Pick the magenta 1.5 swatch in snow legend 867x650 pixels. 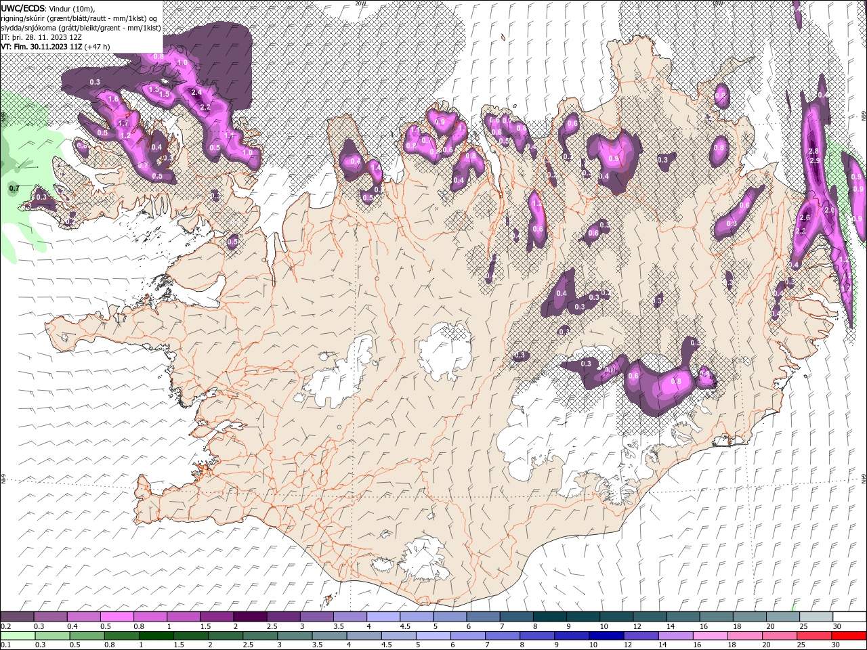pyautogui.click(x=216, y=617)
